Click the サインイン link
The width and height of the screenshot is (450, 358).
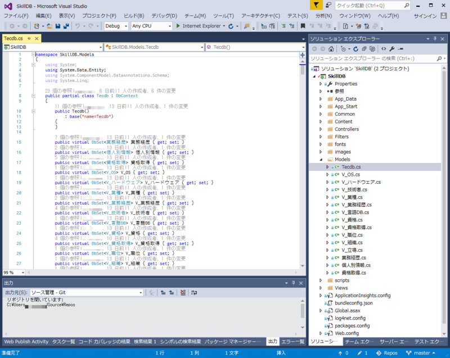pyautogui.click(x=425, y=16)
